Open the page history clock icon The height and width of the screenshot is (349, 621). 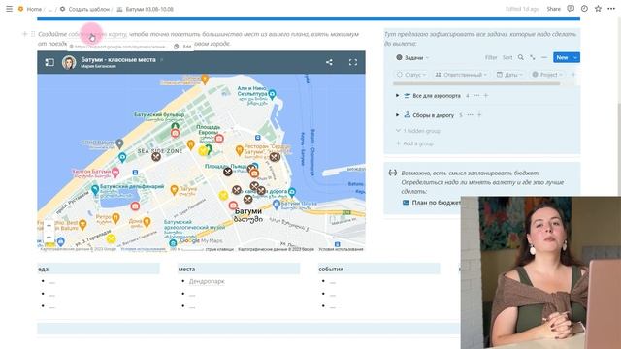584,9
